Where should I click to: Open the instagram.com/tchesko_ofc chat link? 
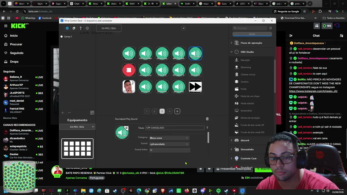point(313,91)
